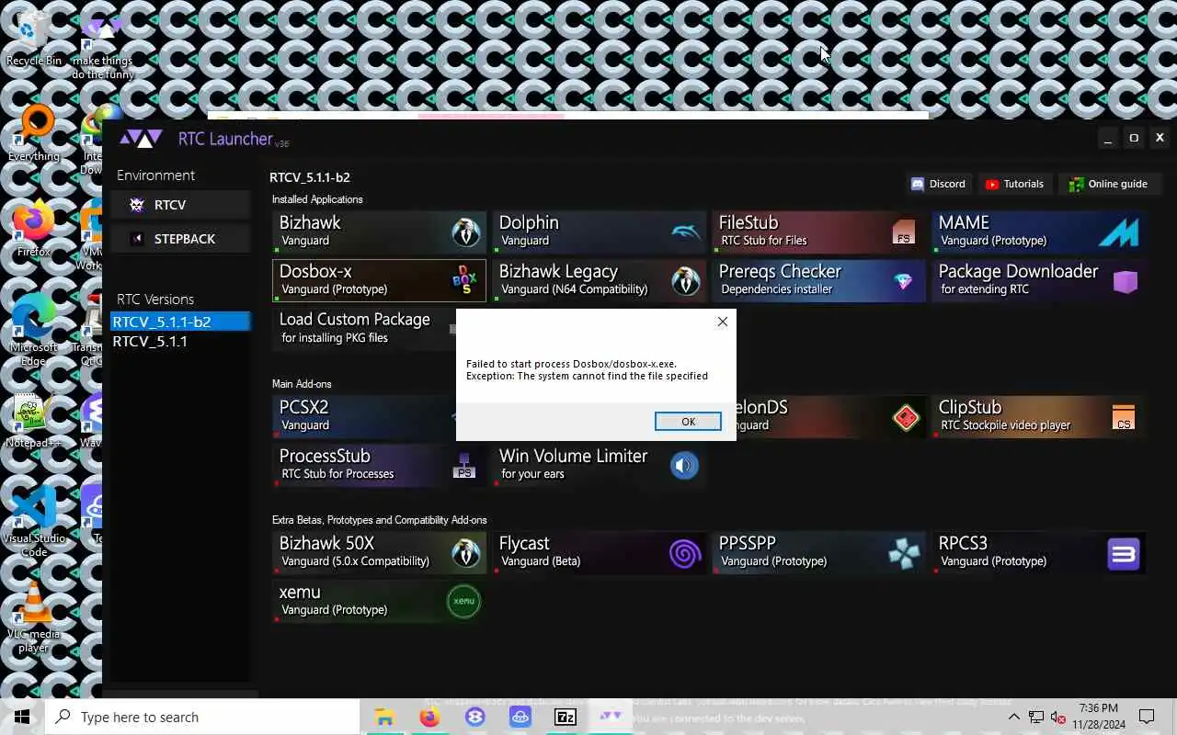Open Notepad++ desktop shortcut
The image size is (1177, 735).
coord(34,422)
